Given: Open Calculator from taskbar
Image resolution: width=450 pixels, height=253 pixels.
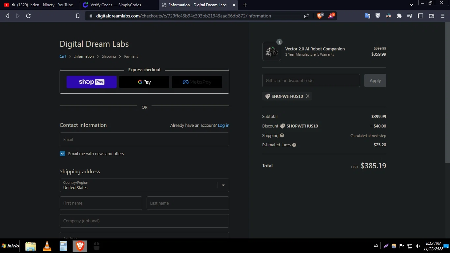Looking at the screenshot, I should 63,246.
